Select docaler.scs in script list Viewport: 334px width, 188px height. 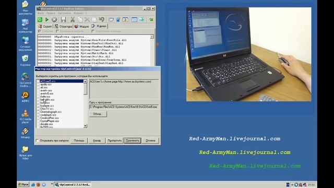46,124
